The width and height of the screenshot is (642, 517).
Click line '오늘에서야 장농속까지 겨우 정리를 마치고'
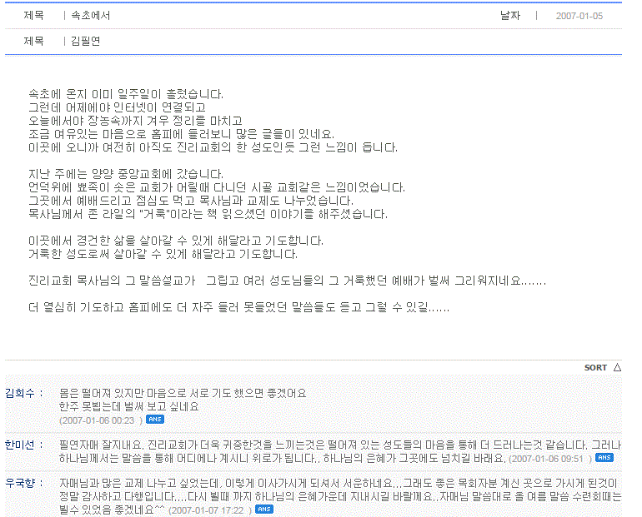(x=136, y=121)
